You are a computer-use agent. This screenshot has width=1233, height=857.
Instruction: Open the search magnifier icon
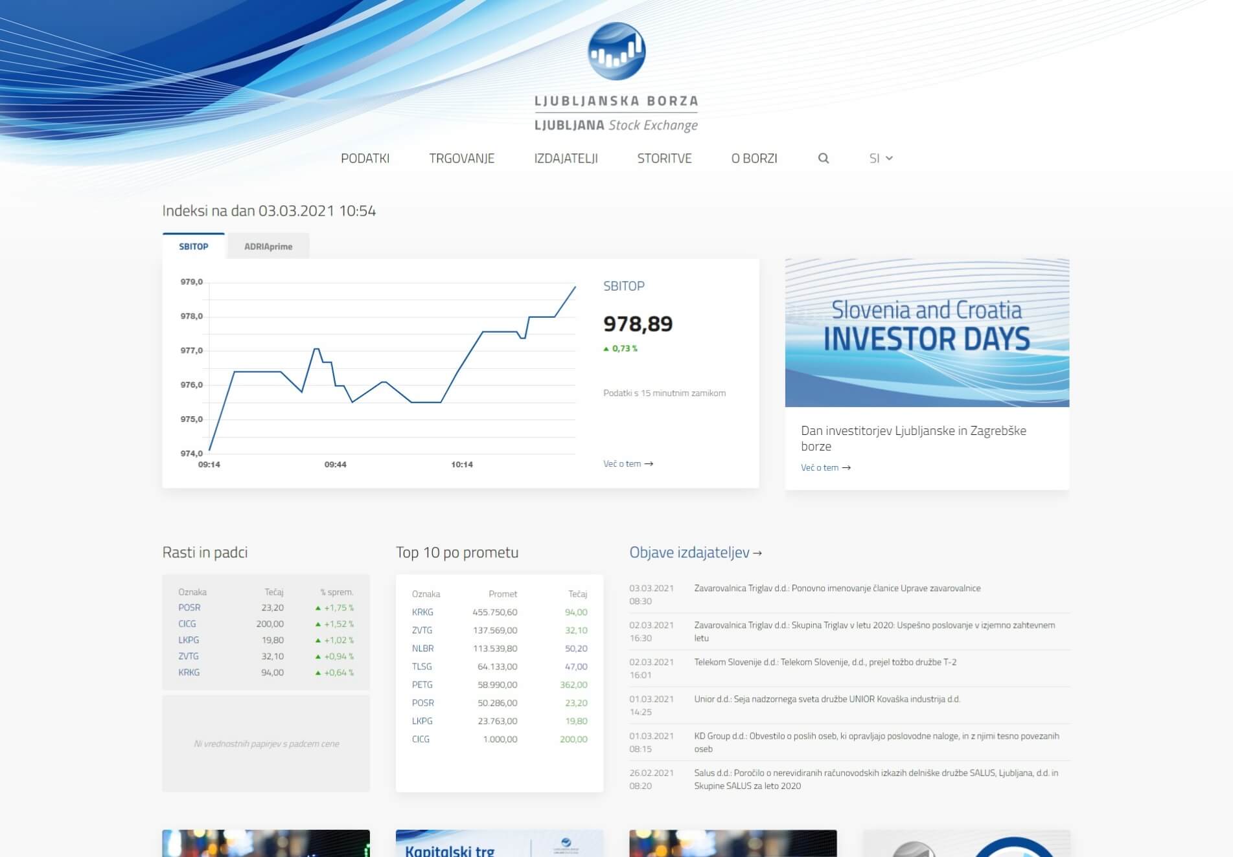coord(823,159)
